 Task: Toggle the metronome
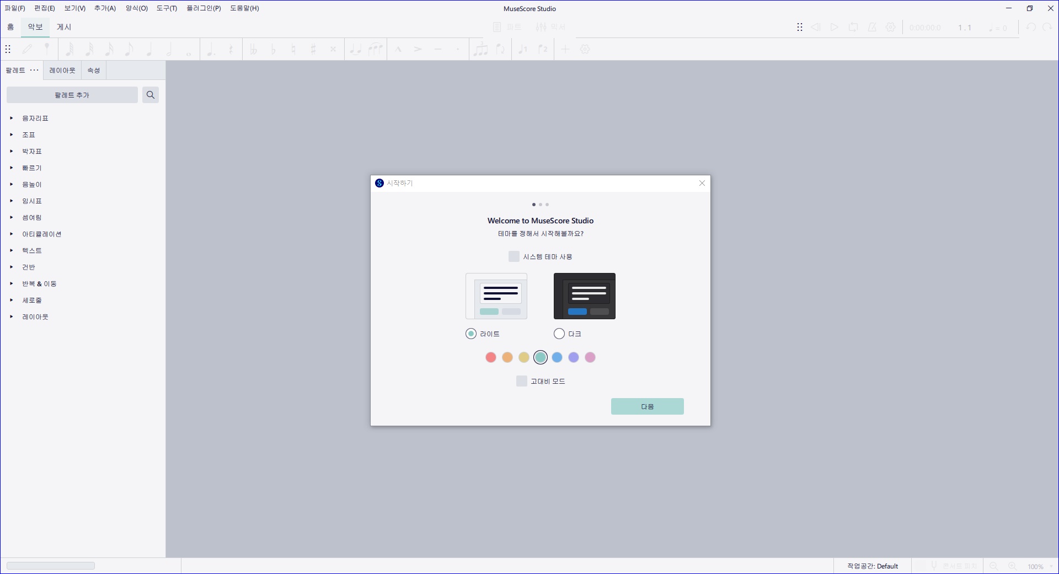click(872, 27)
